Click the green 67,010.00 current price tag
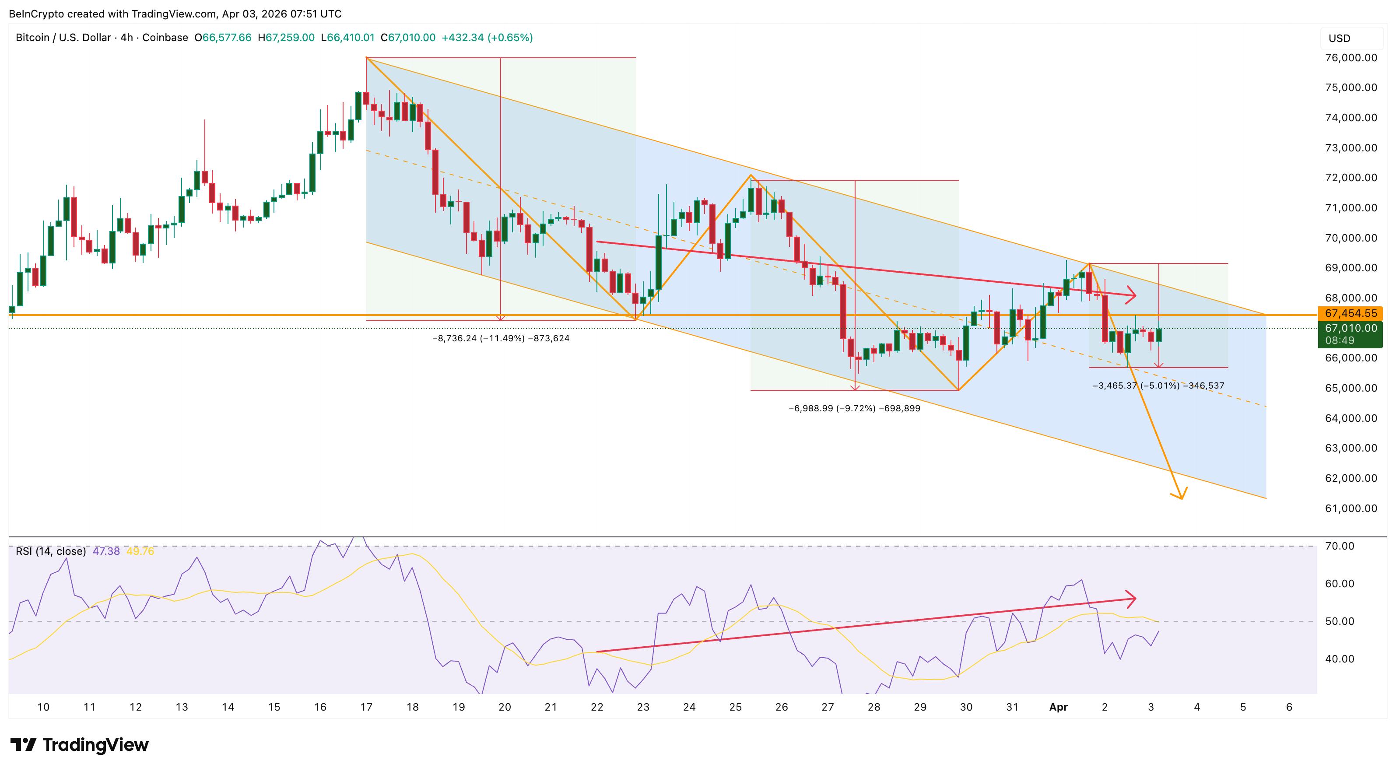Viewport: 1396px width, 771px height. [1350, 328]
